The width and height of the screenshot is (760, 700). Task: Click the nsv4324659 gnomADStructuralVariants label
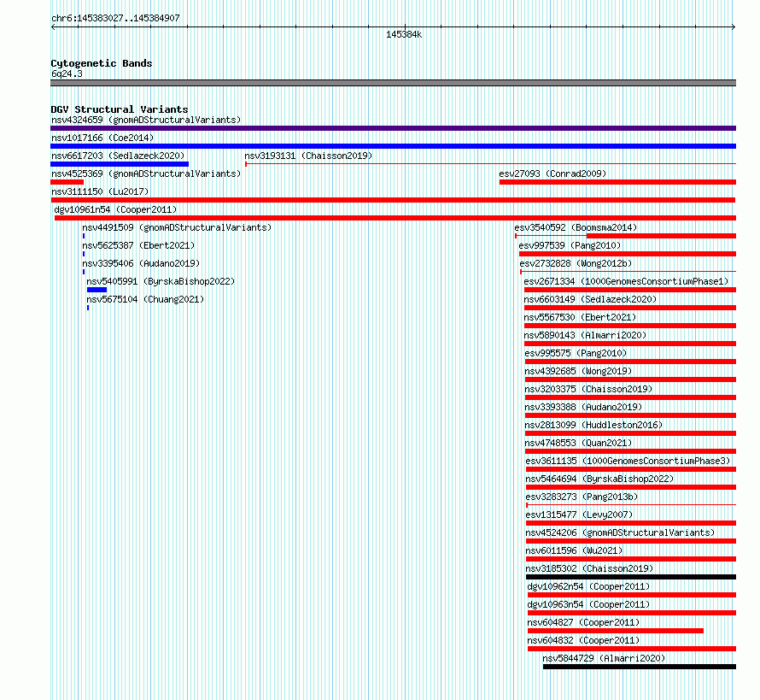click(146, 120)
